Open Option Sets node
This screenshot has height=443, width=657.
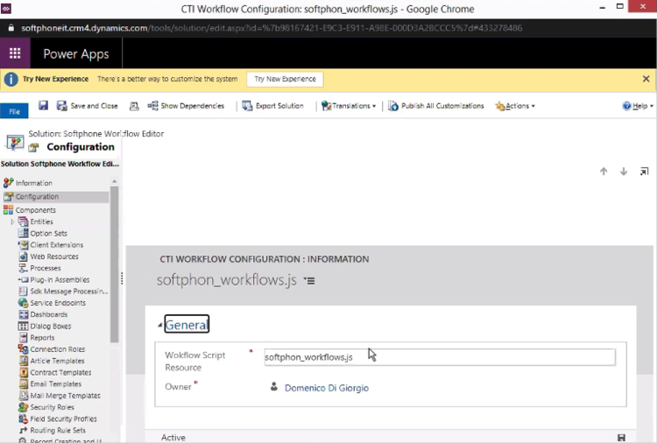click(48, 233)
